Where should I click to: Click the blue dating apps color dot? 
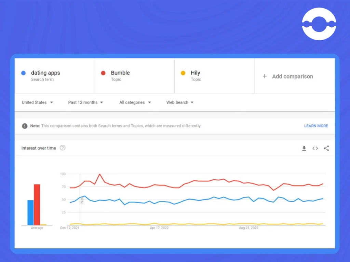[x=24, y=73]
